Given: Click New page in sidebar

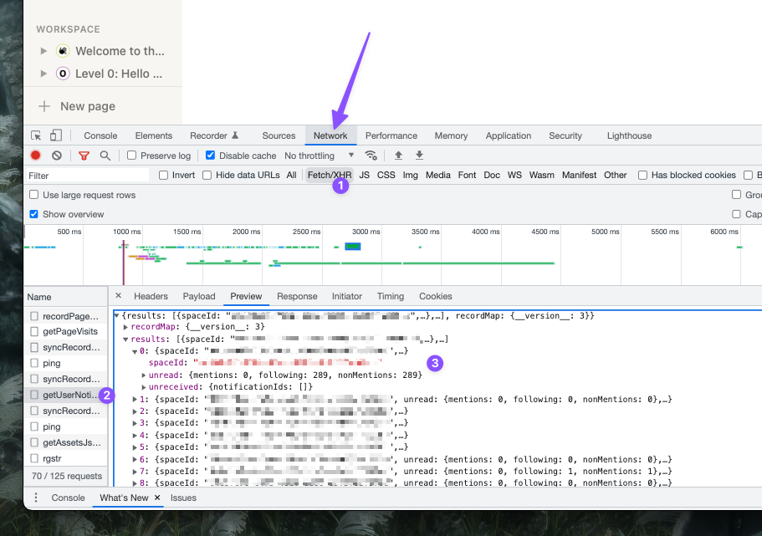Looking at the screenshot, I should (88, 106).
